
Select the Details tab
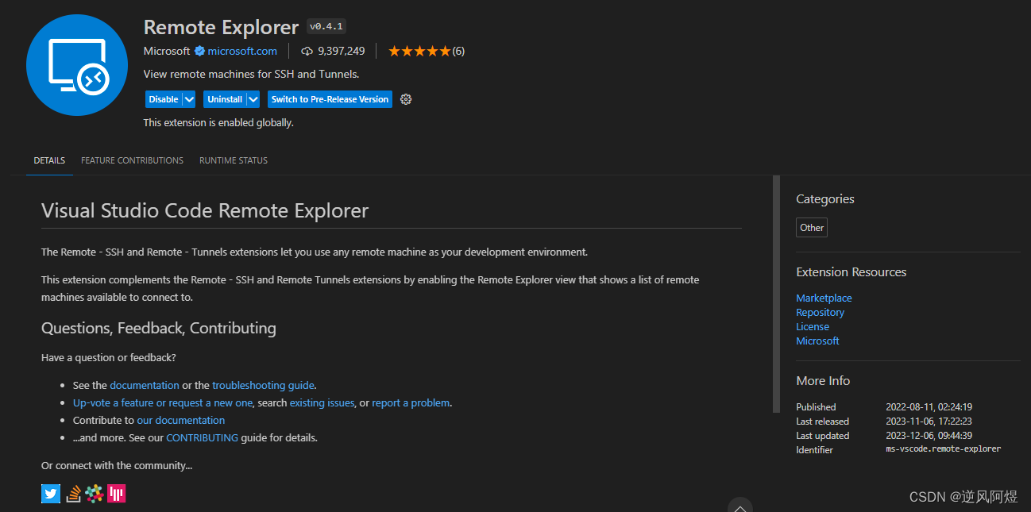pyautogui.click(x=49, y=160)
